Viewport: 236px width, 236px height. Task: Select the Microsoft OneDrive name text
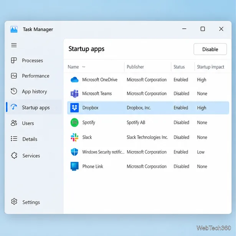100,79
